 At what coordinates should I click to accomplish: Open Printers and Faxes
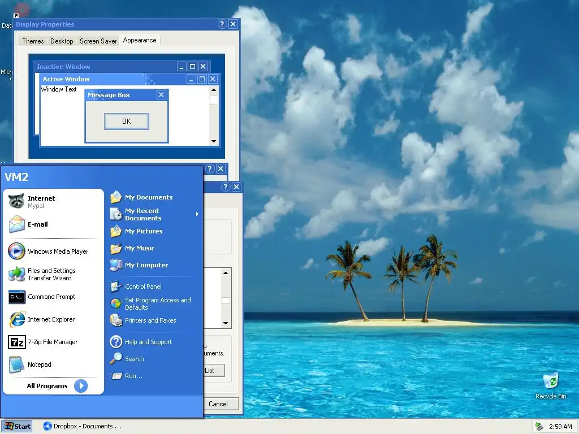tap(155, 320)
